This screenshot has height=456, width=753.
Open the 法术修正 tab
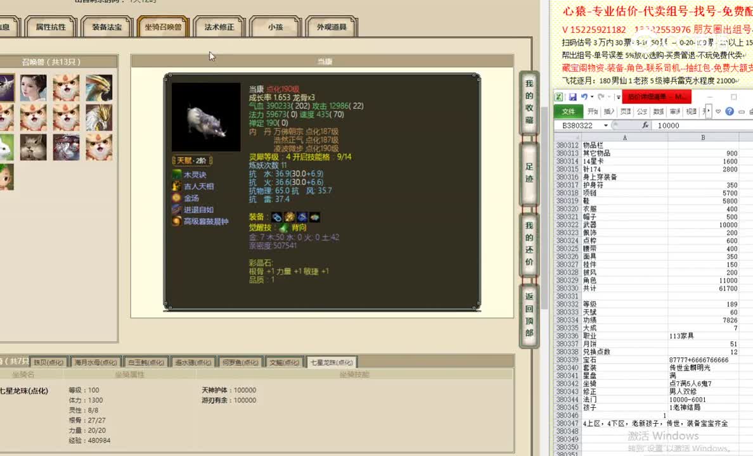tap(219, 27)
